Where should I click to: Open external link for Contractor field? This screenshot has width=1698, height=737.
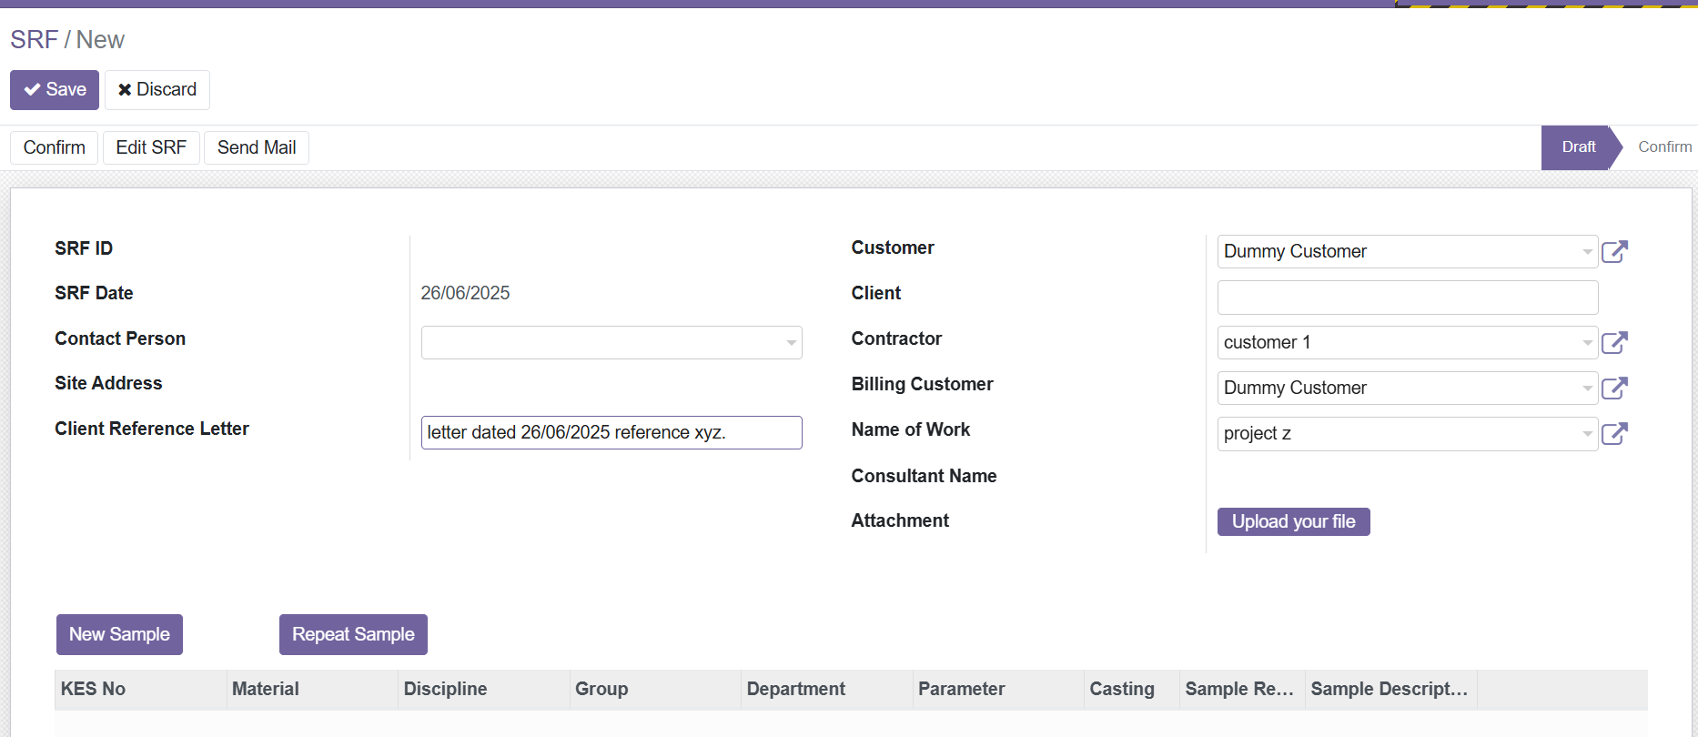1613,343
